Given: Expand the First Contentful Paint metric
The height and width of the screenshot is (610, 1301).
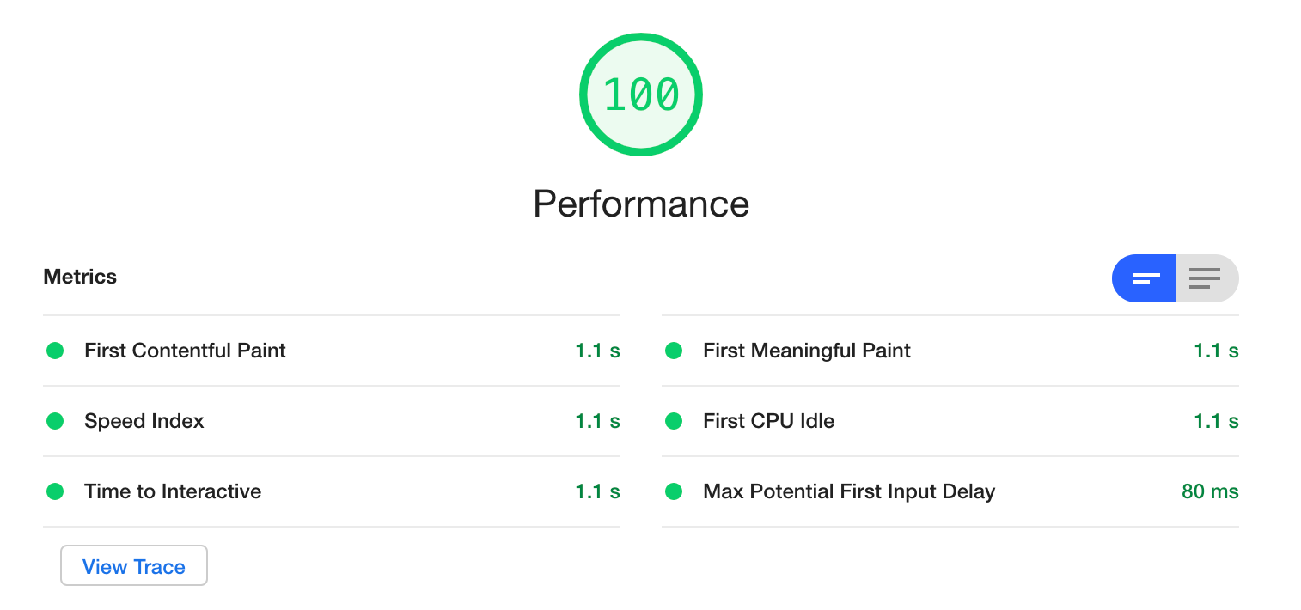Looking at the screenshot, I should pyautogui.click(x=185, y=351).
